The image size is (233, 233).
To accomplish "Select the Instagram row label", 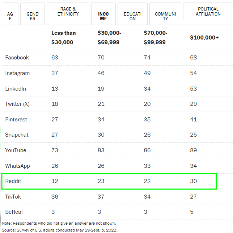I will (x=17, y=73).
